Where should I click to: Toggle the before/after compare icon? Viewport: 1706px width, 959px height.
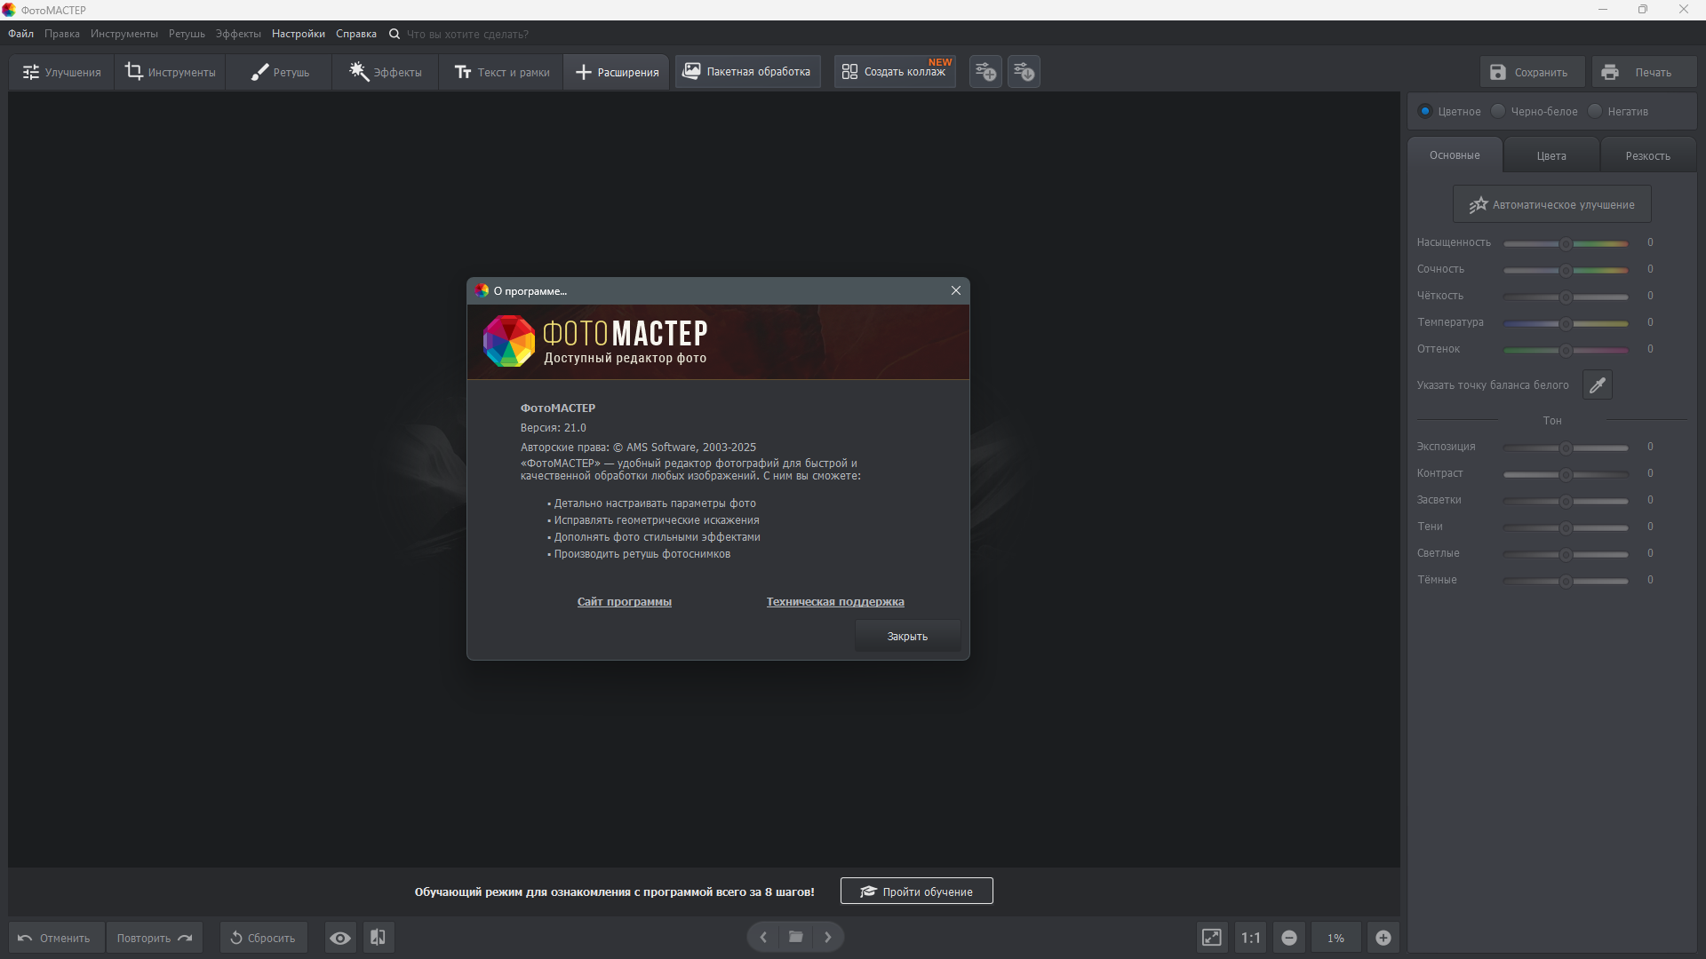coord(378,938)
